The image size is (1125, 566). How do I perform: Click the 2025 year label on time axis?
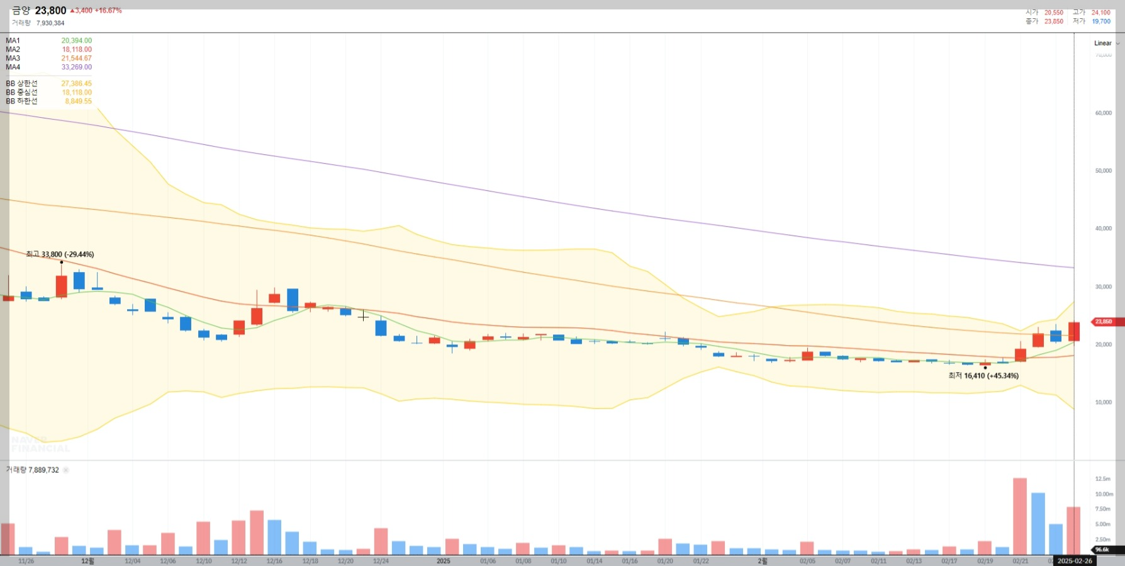tap(444, 561)
